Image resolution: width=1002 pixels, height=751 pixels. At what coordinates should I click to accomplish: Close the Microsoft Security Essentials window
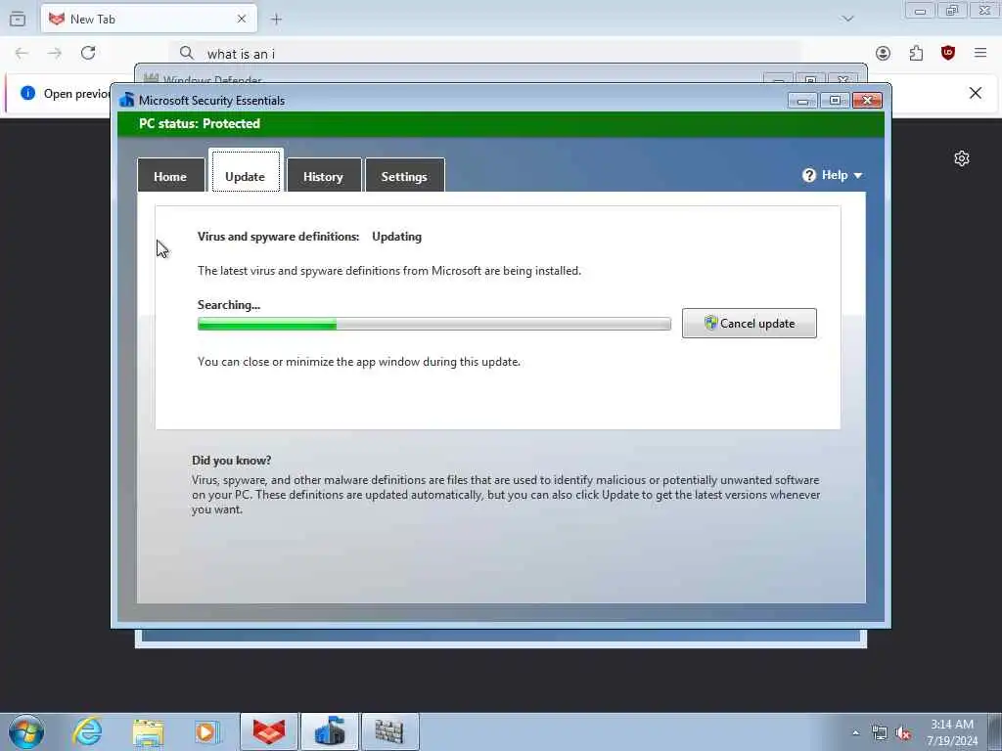[x=867, y=101]
